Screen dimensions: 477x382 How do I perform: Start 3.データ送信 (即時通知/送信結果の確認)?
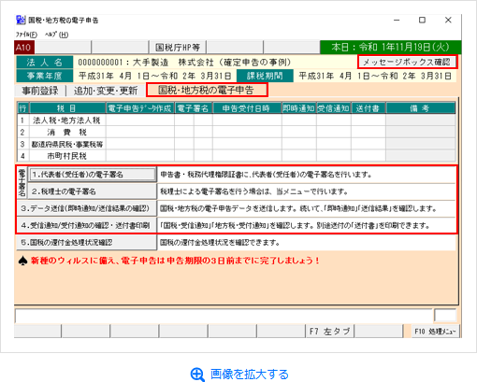click(86, 208)
